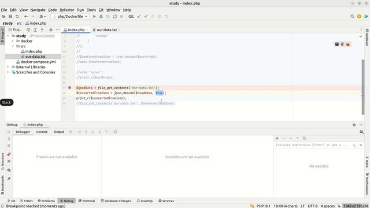Show Git history clock icon
Screen dimensions: 370x208
click(x=160, y=17)
